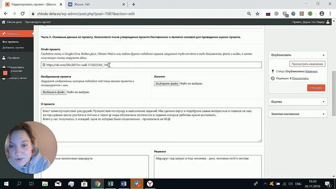This screenshot has width=336, height=189.
Task: Click the site address bar URL
Action: 86,14
